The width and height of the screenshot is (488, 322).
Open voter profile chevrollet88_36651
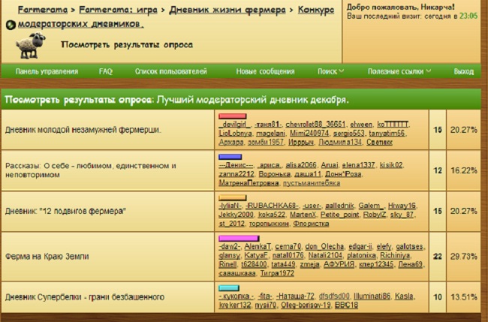click(x=315, y=125)
